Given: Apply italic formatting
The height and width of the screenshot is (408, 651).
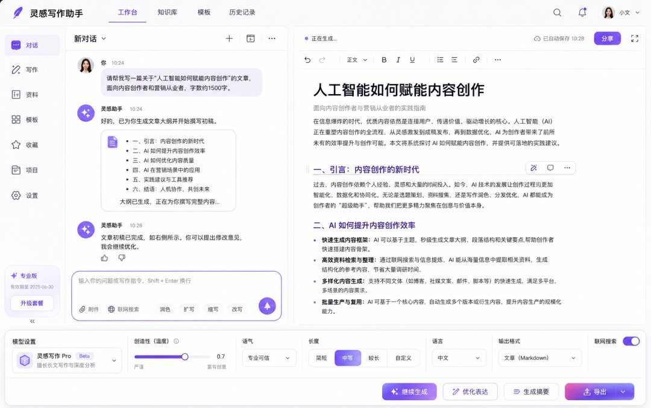Looking at the screenshot, I should point(398,60).
